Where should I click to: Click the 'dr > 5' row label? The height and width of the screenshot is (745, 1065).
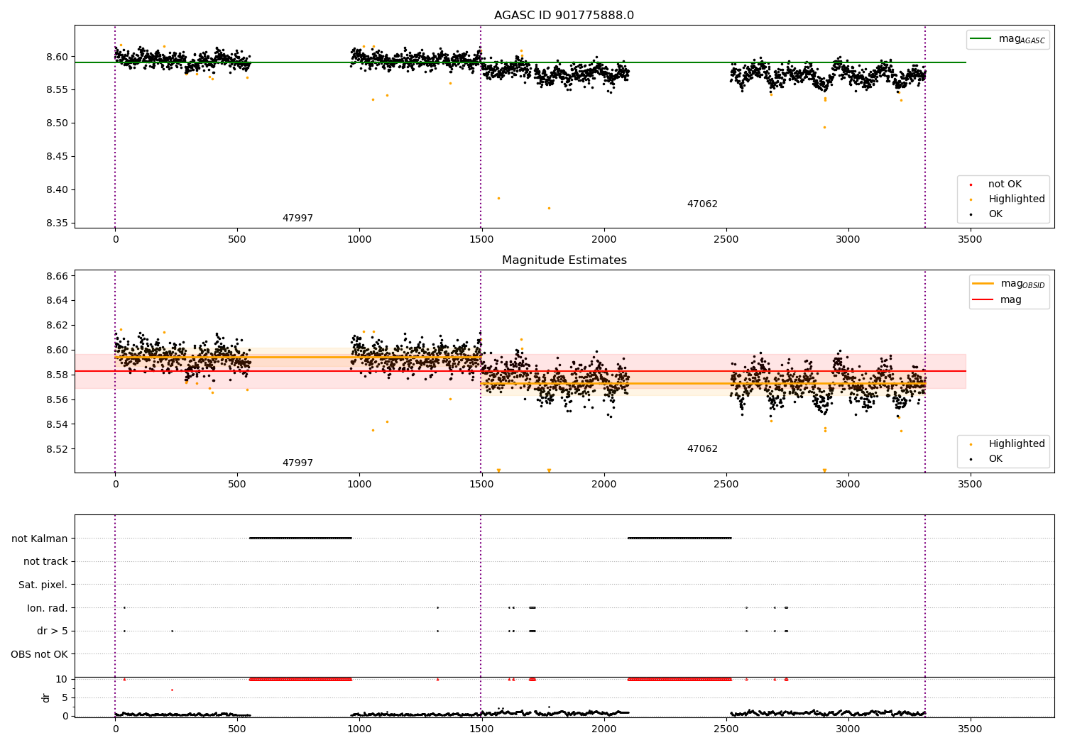[x=53, y=631]
